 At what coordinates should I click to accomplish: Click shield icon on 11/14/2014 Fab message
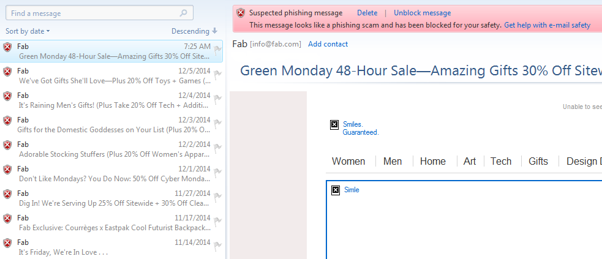pyautogui.click(x=7, y=243)
